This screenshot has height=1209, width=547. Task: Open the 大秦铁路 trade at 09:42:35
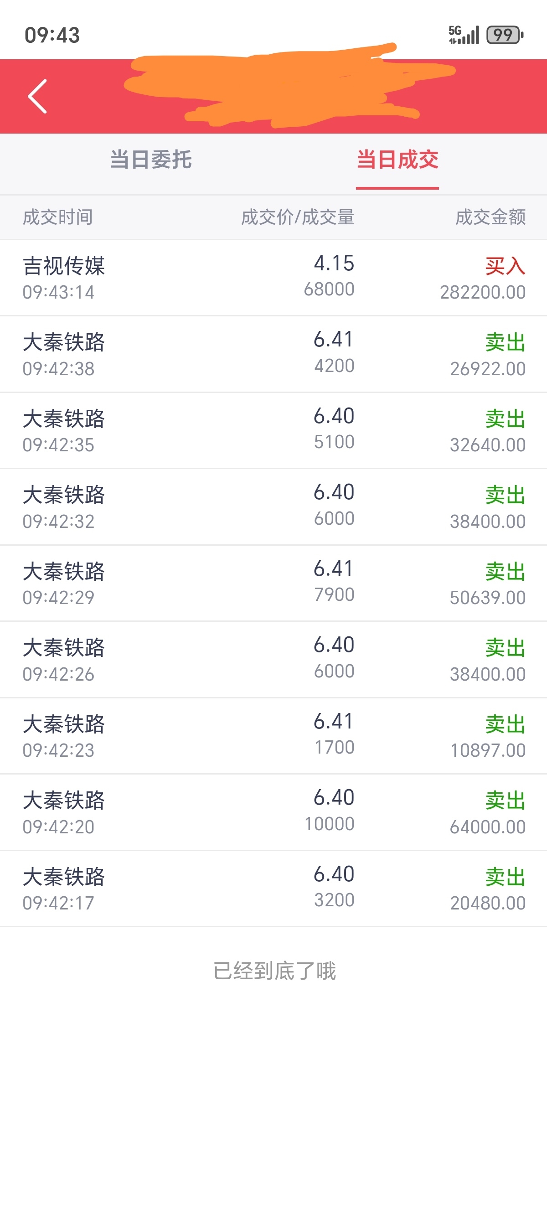point(273,431)
